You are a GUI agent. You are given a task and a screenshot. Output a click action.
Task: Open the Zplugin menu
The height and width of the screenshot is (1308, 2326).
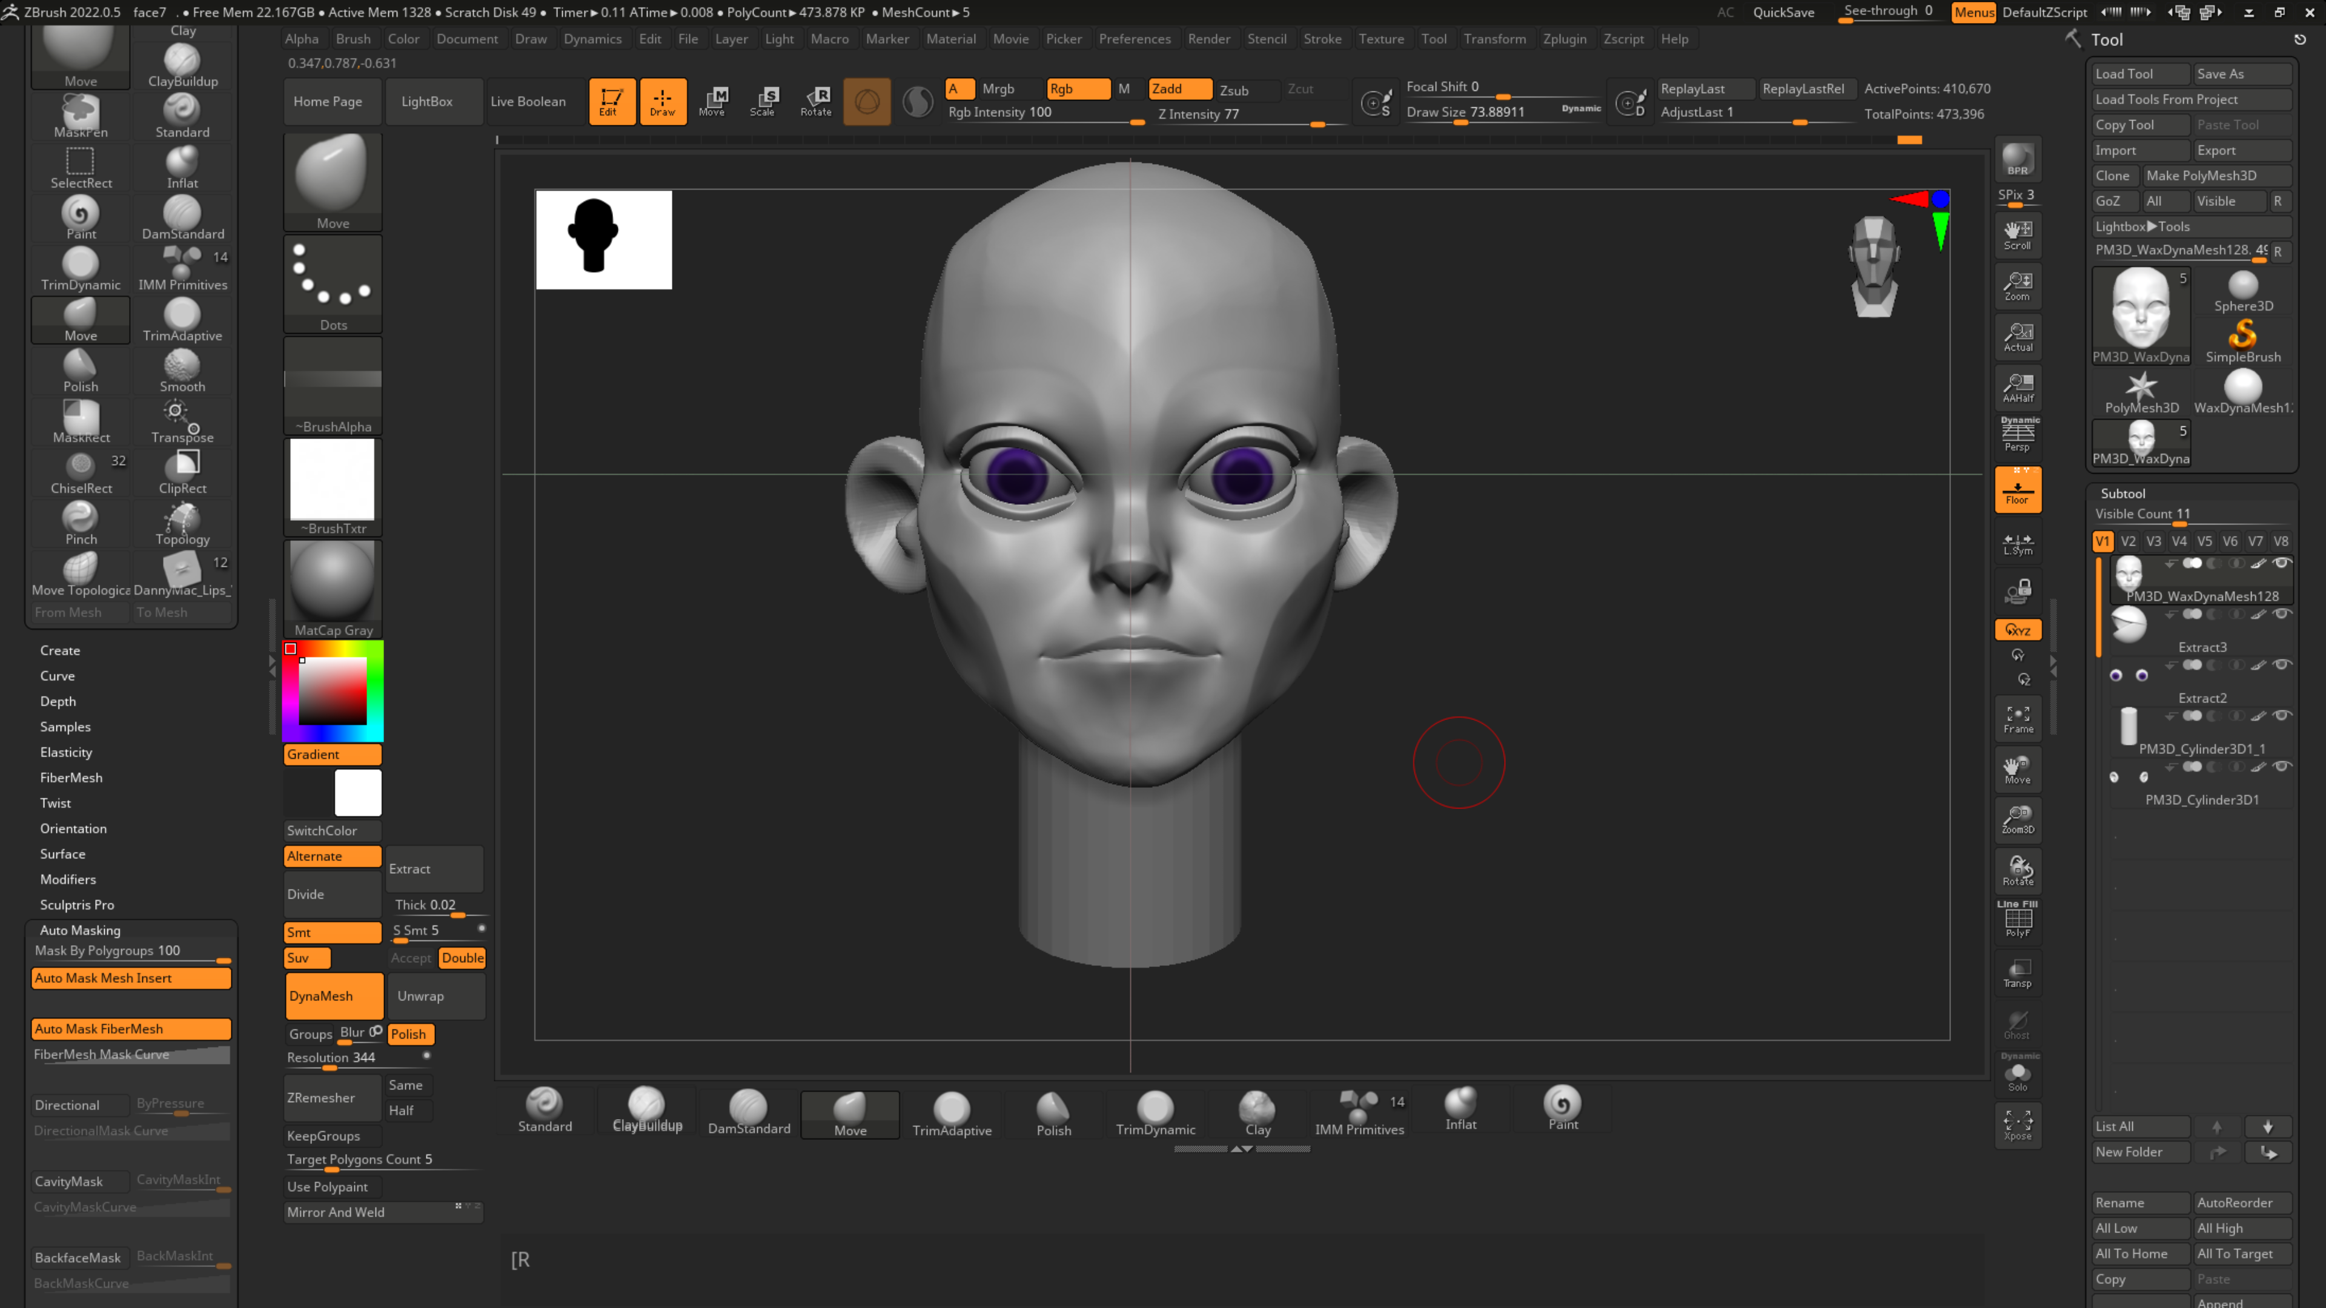pyautogui.click(x=1564, y=39)
